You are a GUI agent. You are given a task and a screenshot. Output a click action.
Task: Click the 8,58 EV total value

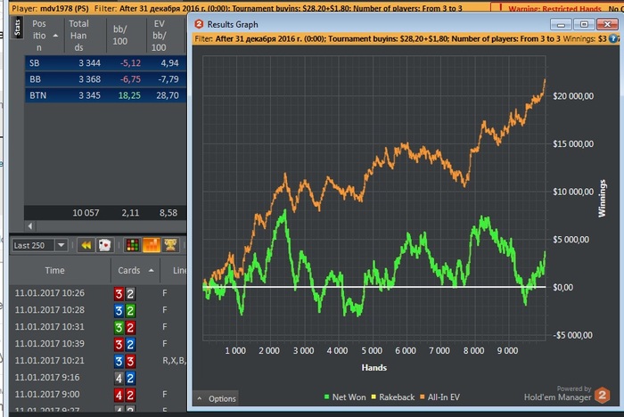[x=168, y=213]
